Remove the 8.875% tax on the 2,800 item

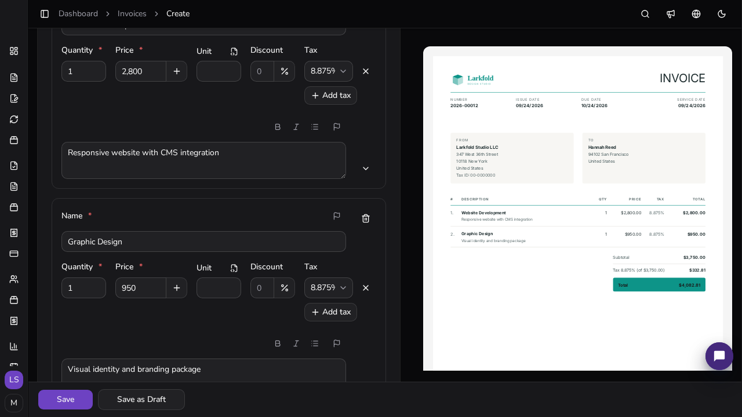tap(366, 71)
